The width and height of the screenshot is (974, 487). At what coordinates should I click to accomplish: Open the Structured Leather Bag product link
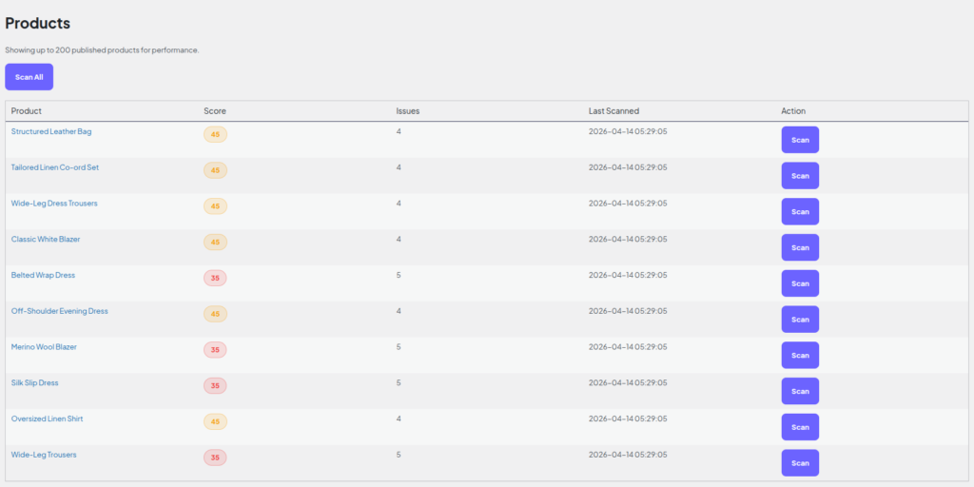(x=51, y=131)
